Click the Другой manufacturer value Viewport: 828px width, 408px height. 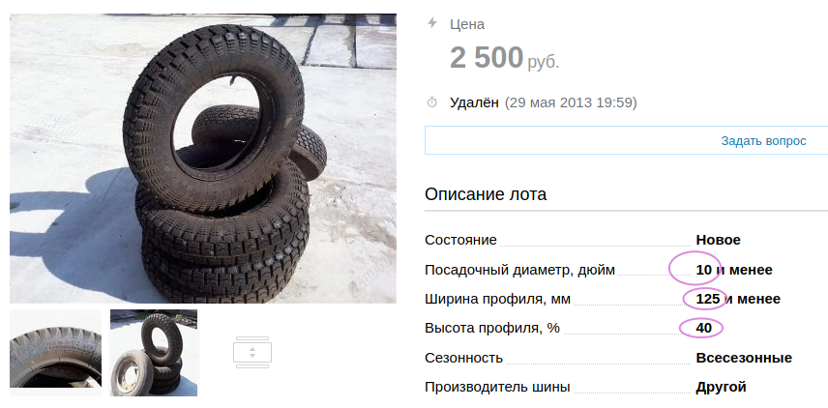[x=721, y=387]
